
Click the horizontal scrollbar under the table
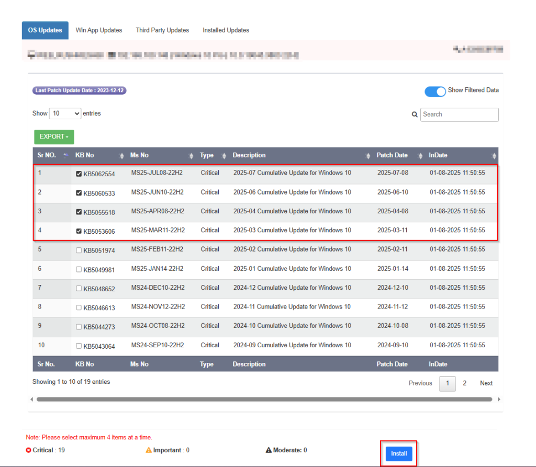[x=264, y=399]
